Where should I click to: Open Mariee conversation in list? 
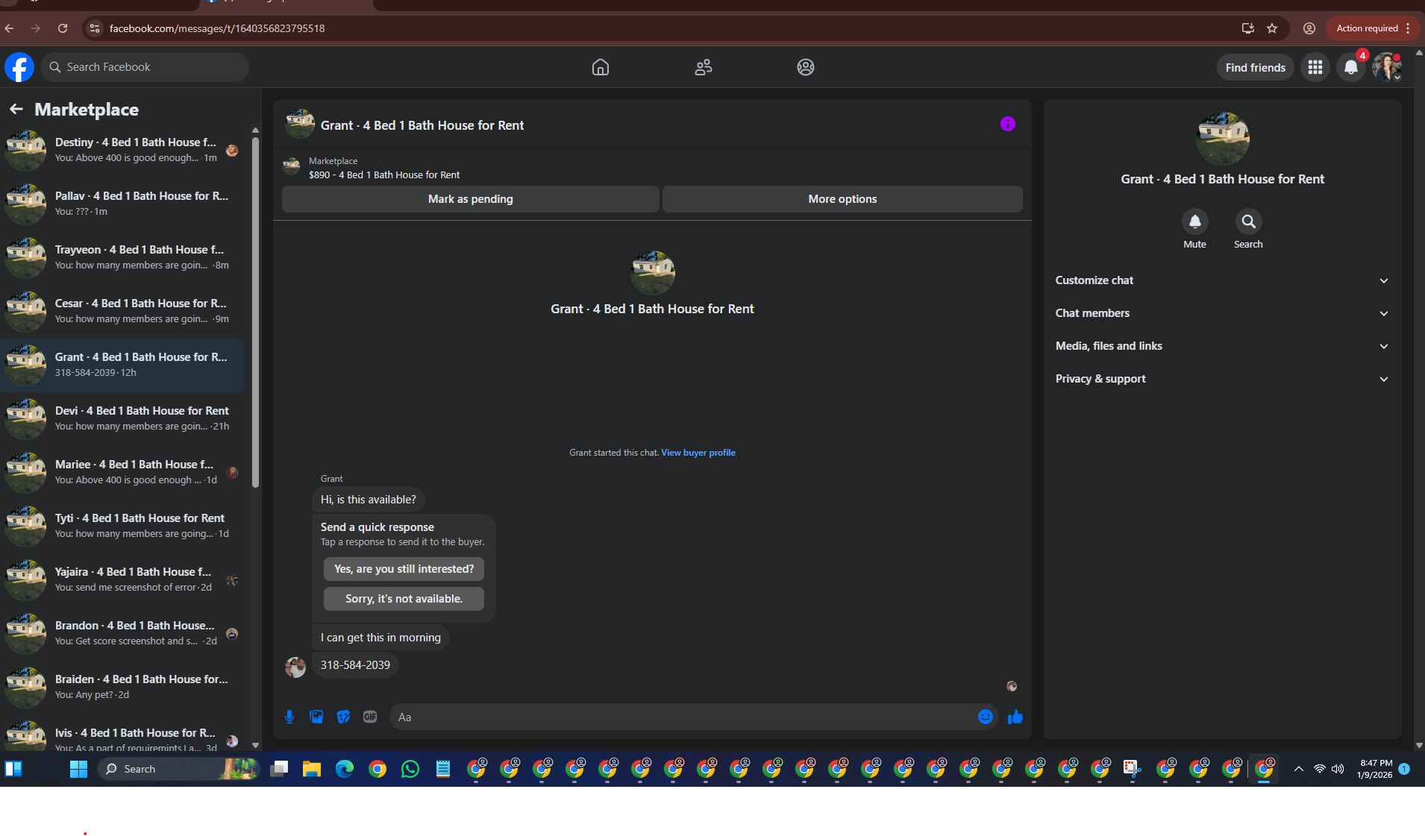(x=122, y=472)
